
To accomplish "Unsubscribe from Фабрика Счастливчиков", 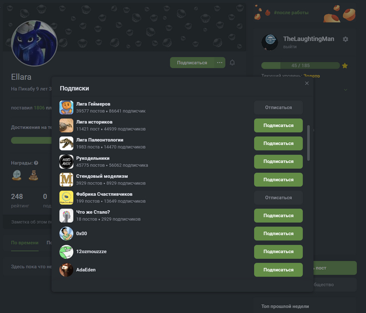I will [x=278, y=198].
